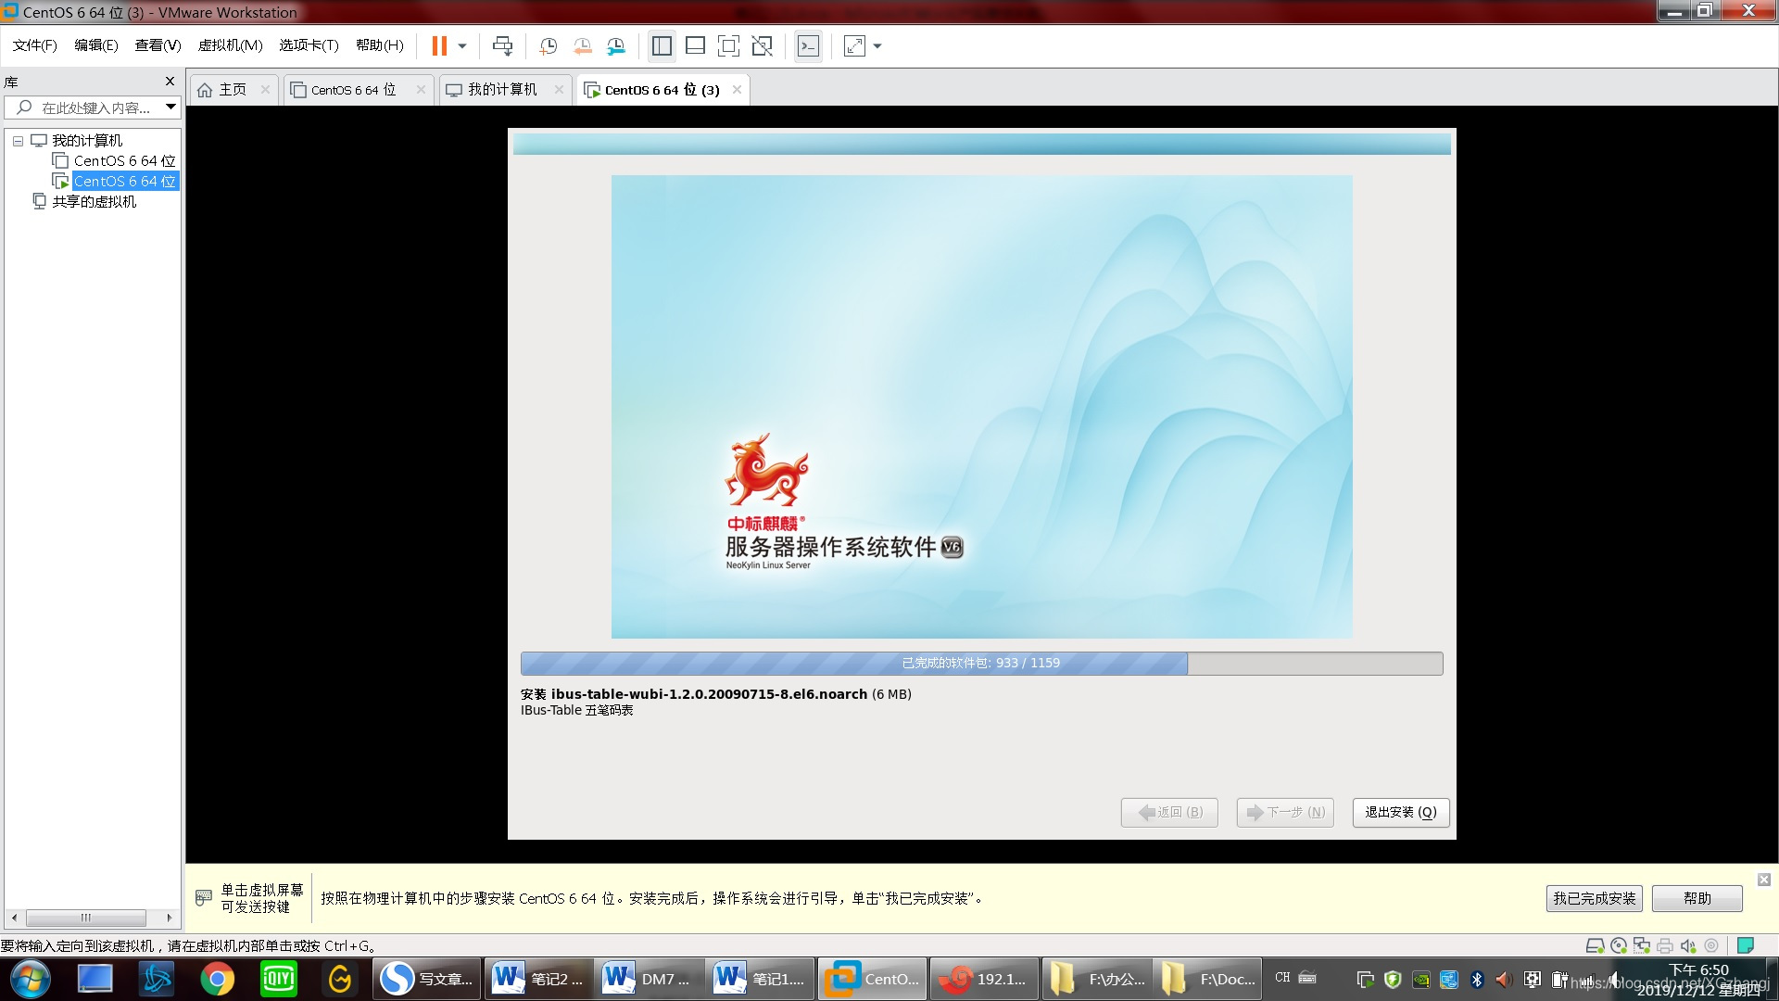This screenshot has width=1779, height=1001.
Task: Click the 返回 (B) button
Action: pyautogui.click(x=1169, y=813)
